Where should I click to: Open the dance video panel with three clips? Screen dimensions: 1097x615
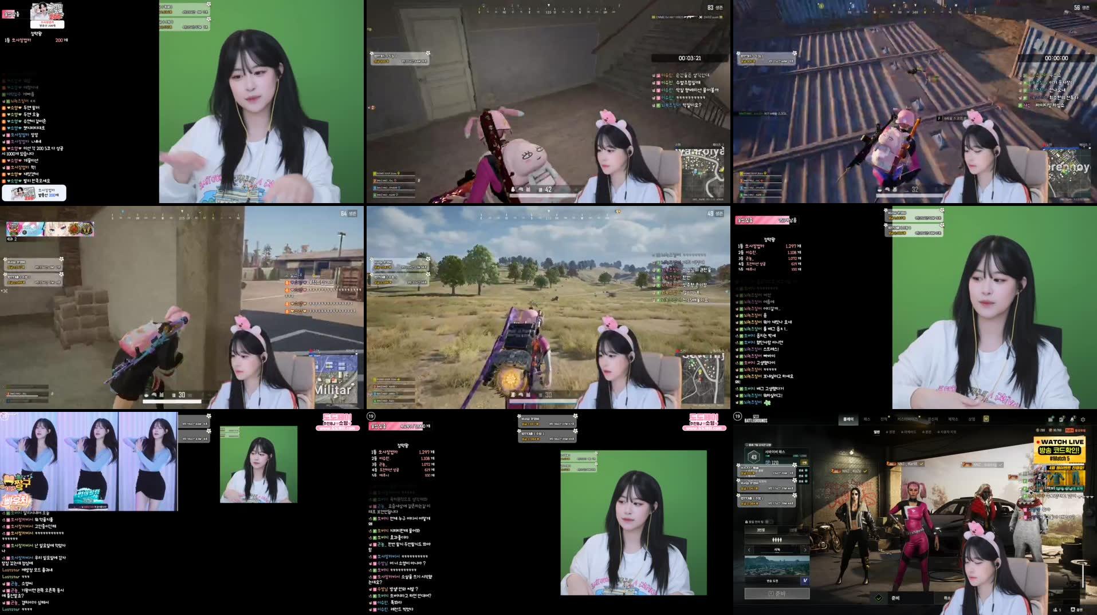pyautogui.click(x=89, y=461)
